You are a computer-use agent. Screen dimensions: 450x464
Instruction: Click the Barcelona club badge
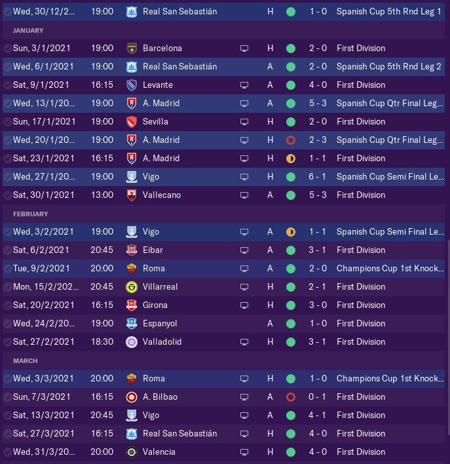131,48
